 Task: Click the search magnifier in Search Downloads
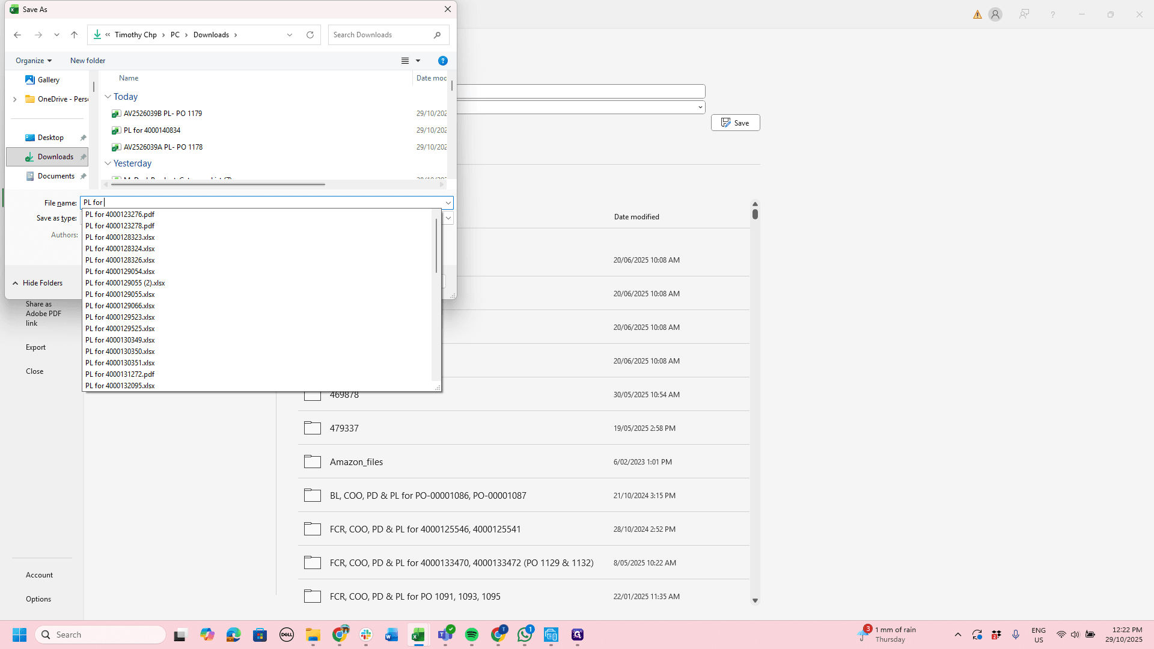click(437, 35)
